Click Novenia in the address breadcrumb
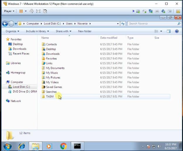183x151 pixels. pos(83,24)
